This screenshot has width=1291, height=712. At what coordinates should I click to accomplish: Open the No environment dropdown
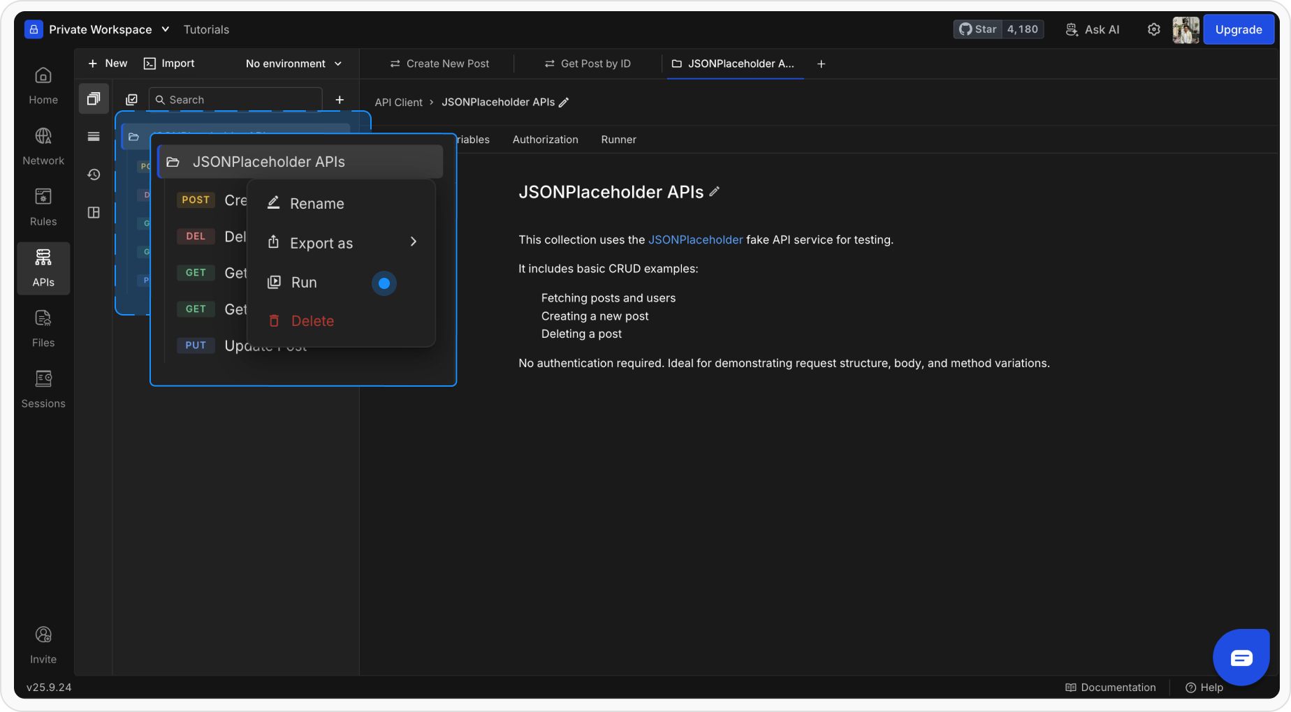[293, 64]
